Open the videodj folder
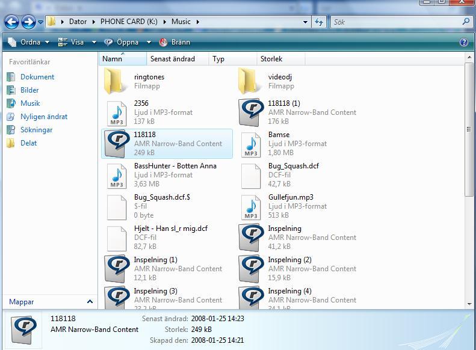 [250, 81]
